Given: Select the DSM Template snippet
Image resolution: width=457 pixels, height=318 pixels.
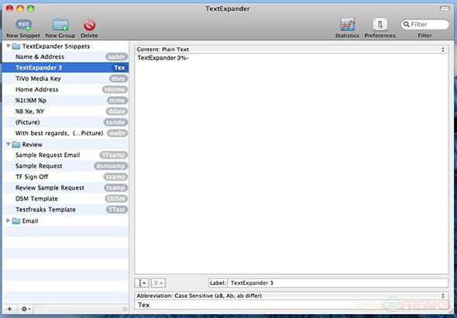Looking at the screenshot, I should click(x=65, y=199).
